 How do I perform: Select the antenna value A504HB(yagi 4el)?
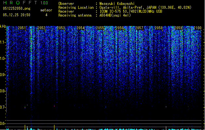115,15
